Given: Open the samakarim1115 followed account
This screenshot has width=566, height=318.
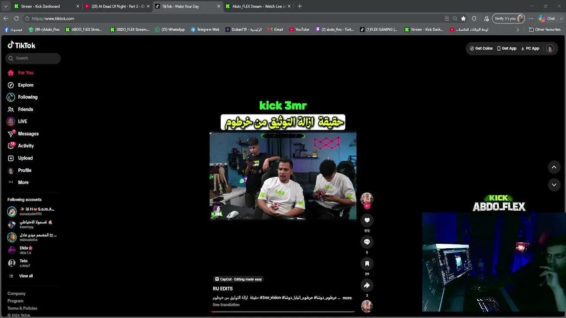Looking at the screenshot, I should pyautogui.click(x=31, y=212).
